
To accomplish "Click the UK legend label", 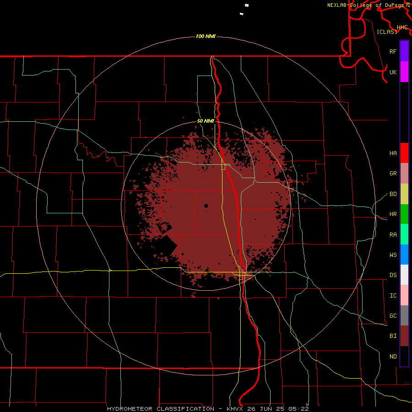I will (x=393, y=72).
